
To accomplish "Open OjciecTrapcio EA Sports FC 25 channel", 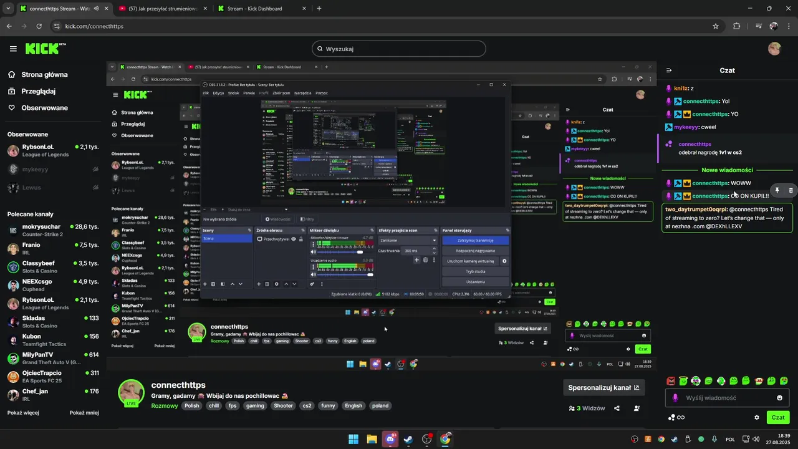I will [53, 377].
